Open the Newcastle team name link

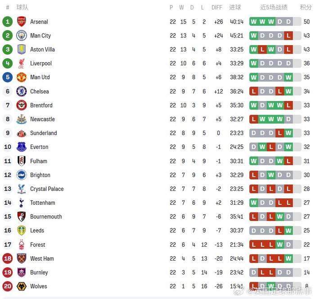point(42,120)
